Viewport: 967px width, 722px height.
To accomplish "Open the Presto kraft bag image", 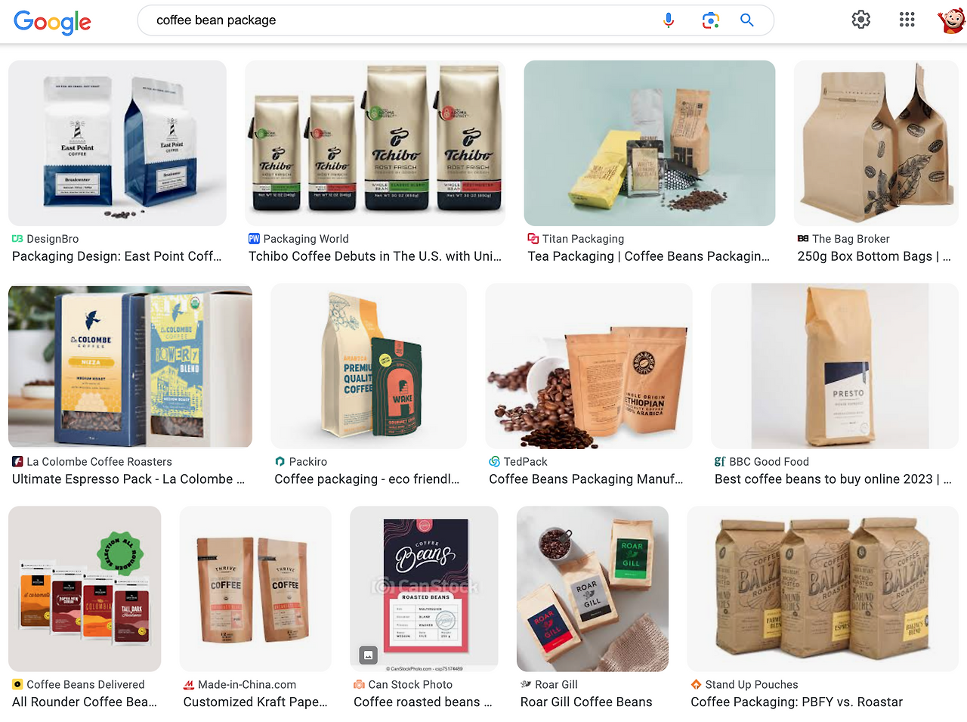I will 835,366.
